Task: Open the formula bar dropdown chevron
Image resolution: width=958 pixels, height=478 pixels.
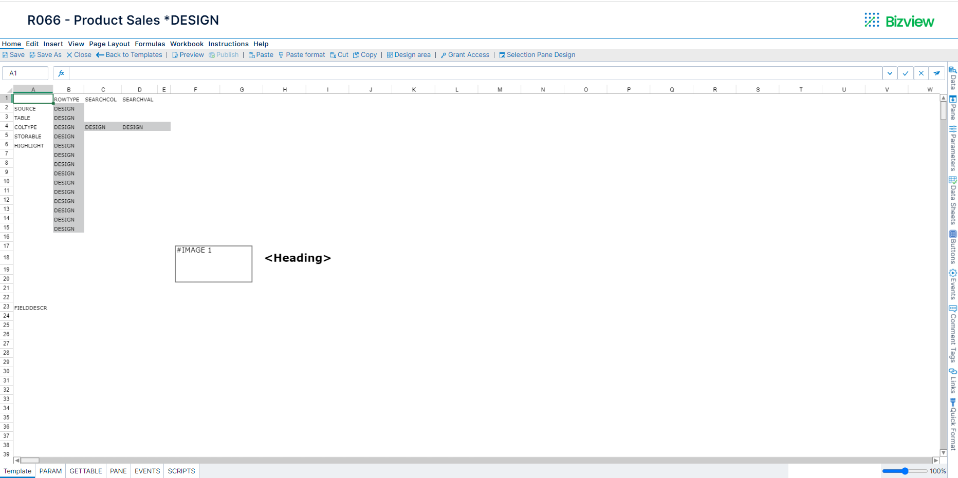Action: tap(890, 73)
